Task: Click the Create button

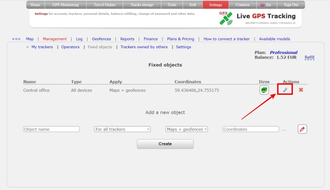Action: [x=165, y=144]
